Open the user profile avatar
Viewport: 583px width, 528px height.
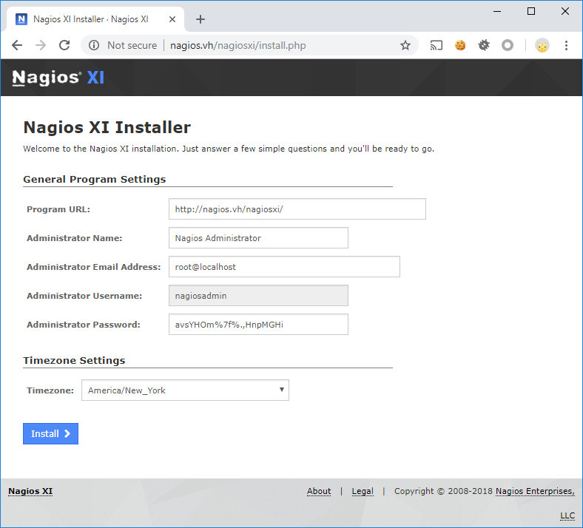[x=542, y=45]
